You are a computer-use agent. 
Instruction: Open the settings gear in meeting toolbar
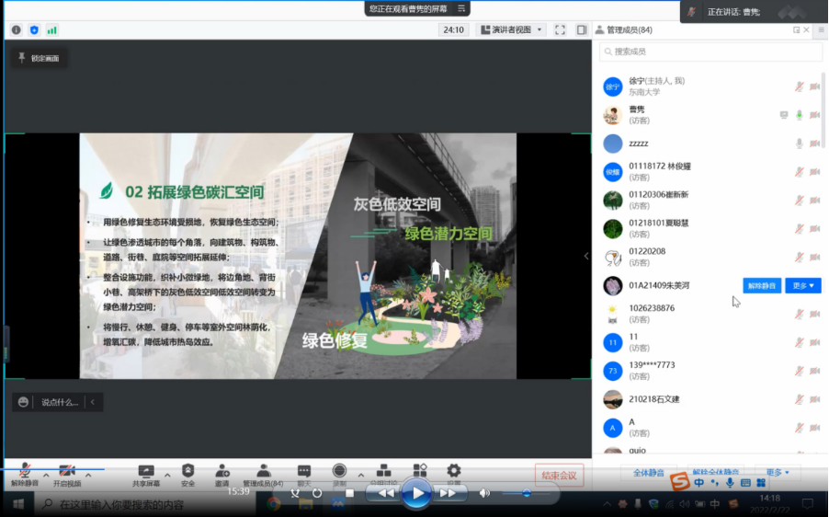pyautogui.click(x=453, y=470)
